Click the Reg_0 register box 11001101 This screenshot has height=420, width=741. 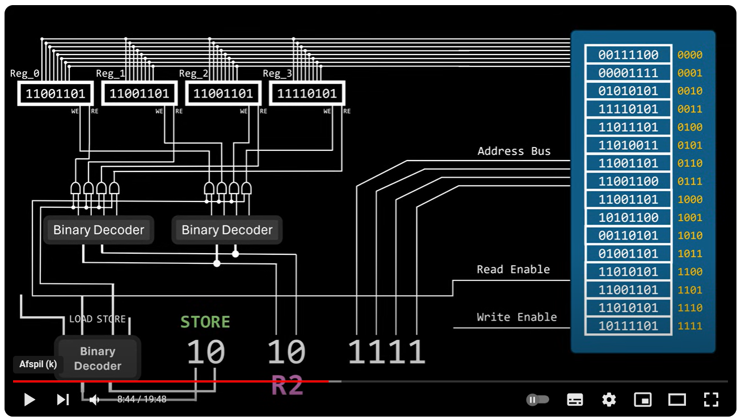55,94
